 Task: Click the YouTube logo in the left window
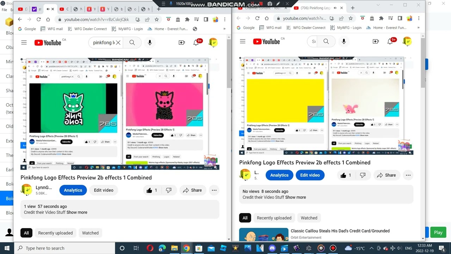pyautogui.click(x=48, y=43)
